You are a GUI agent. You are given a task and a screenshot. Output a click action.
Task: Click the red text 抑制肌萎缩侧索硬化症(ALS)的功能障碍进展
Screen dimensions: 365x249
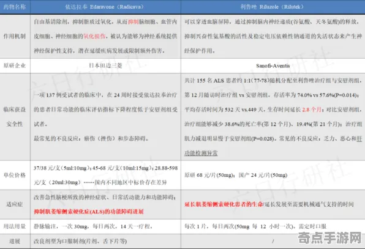coord(89,212)
